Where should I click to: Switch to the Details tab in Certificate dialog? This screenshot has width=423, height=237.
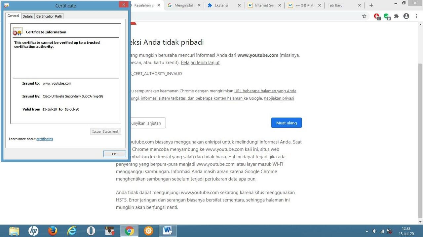[28, 16]
